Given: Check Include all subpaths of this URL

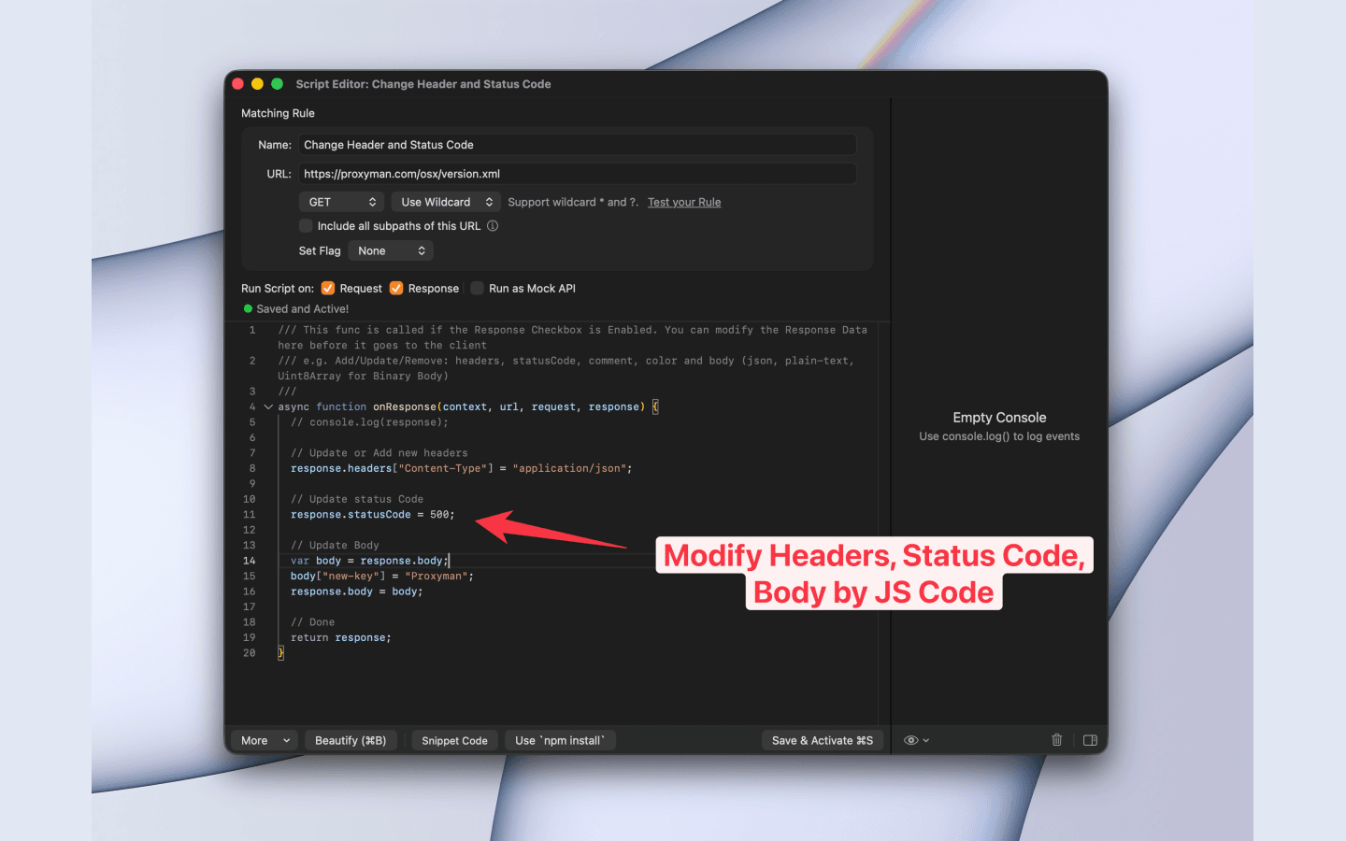Looking at the screenshot, I should (306, 226).
